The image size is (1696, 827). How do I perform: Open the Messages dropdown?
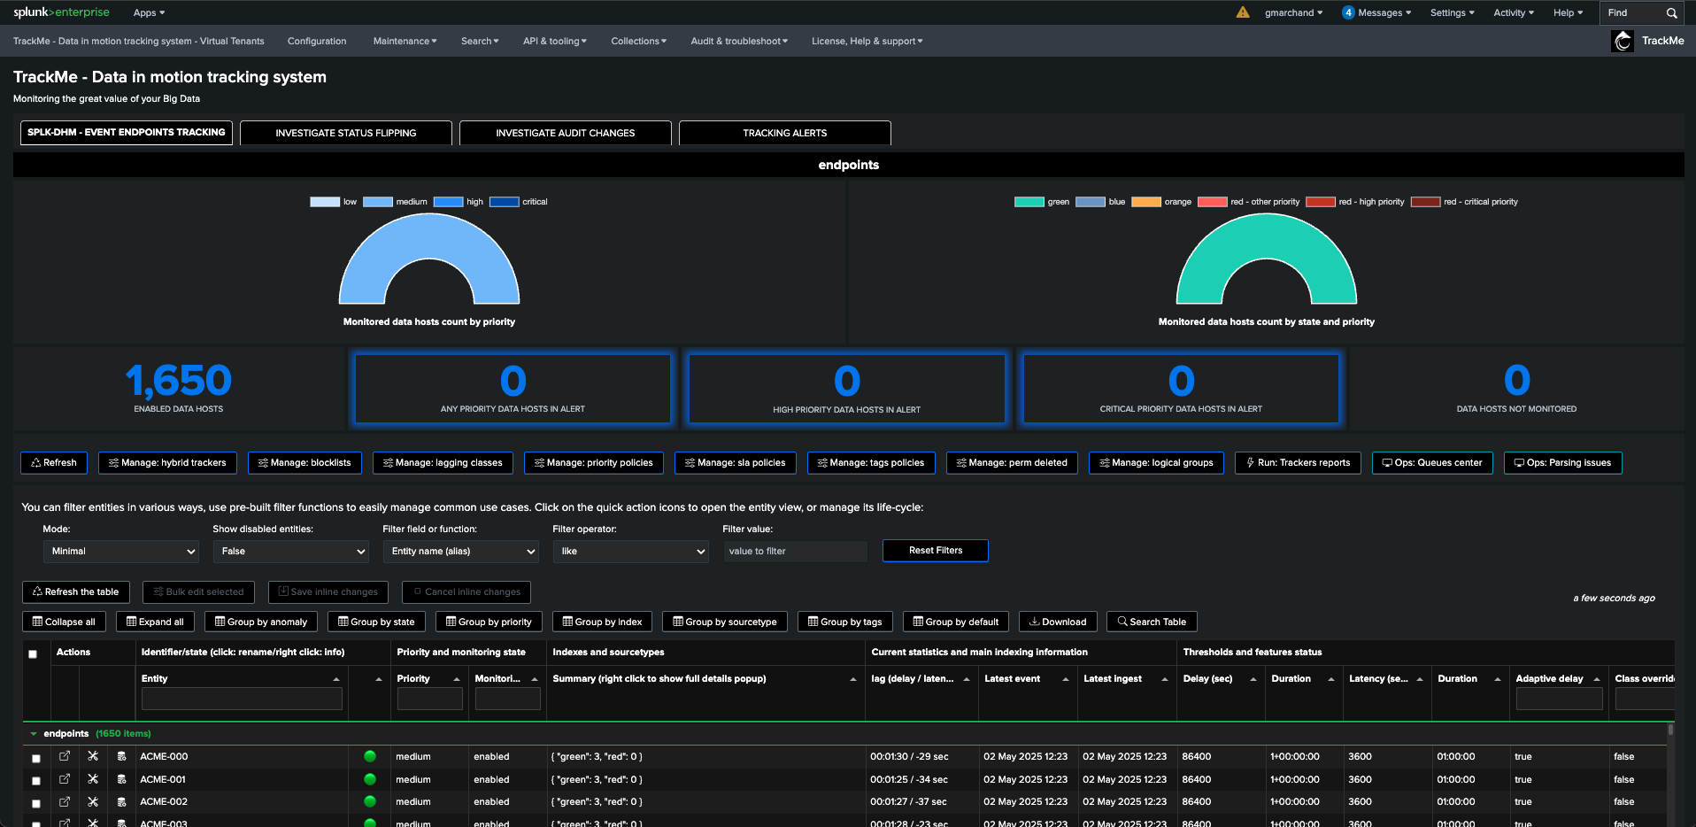tap(1377, 12)
